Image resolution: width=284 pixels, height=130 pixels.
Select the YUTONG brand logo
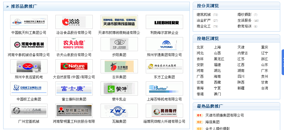164,44
